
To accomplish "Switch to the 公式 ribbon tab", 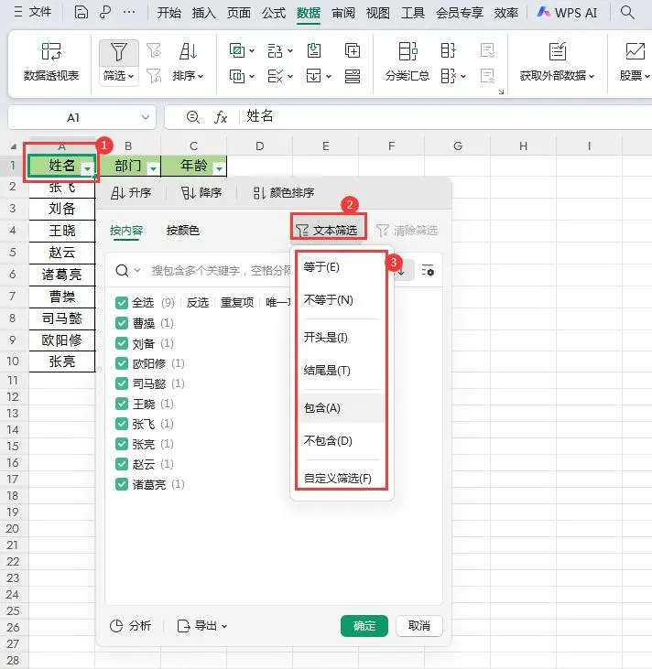I will 274,13.
